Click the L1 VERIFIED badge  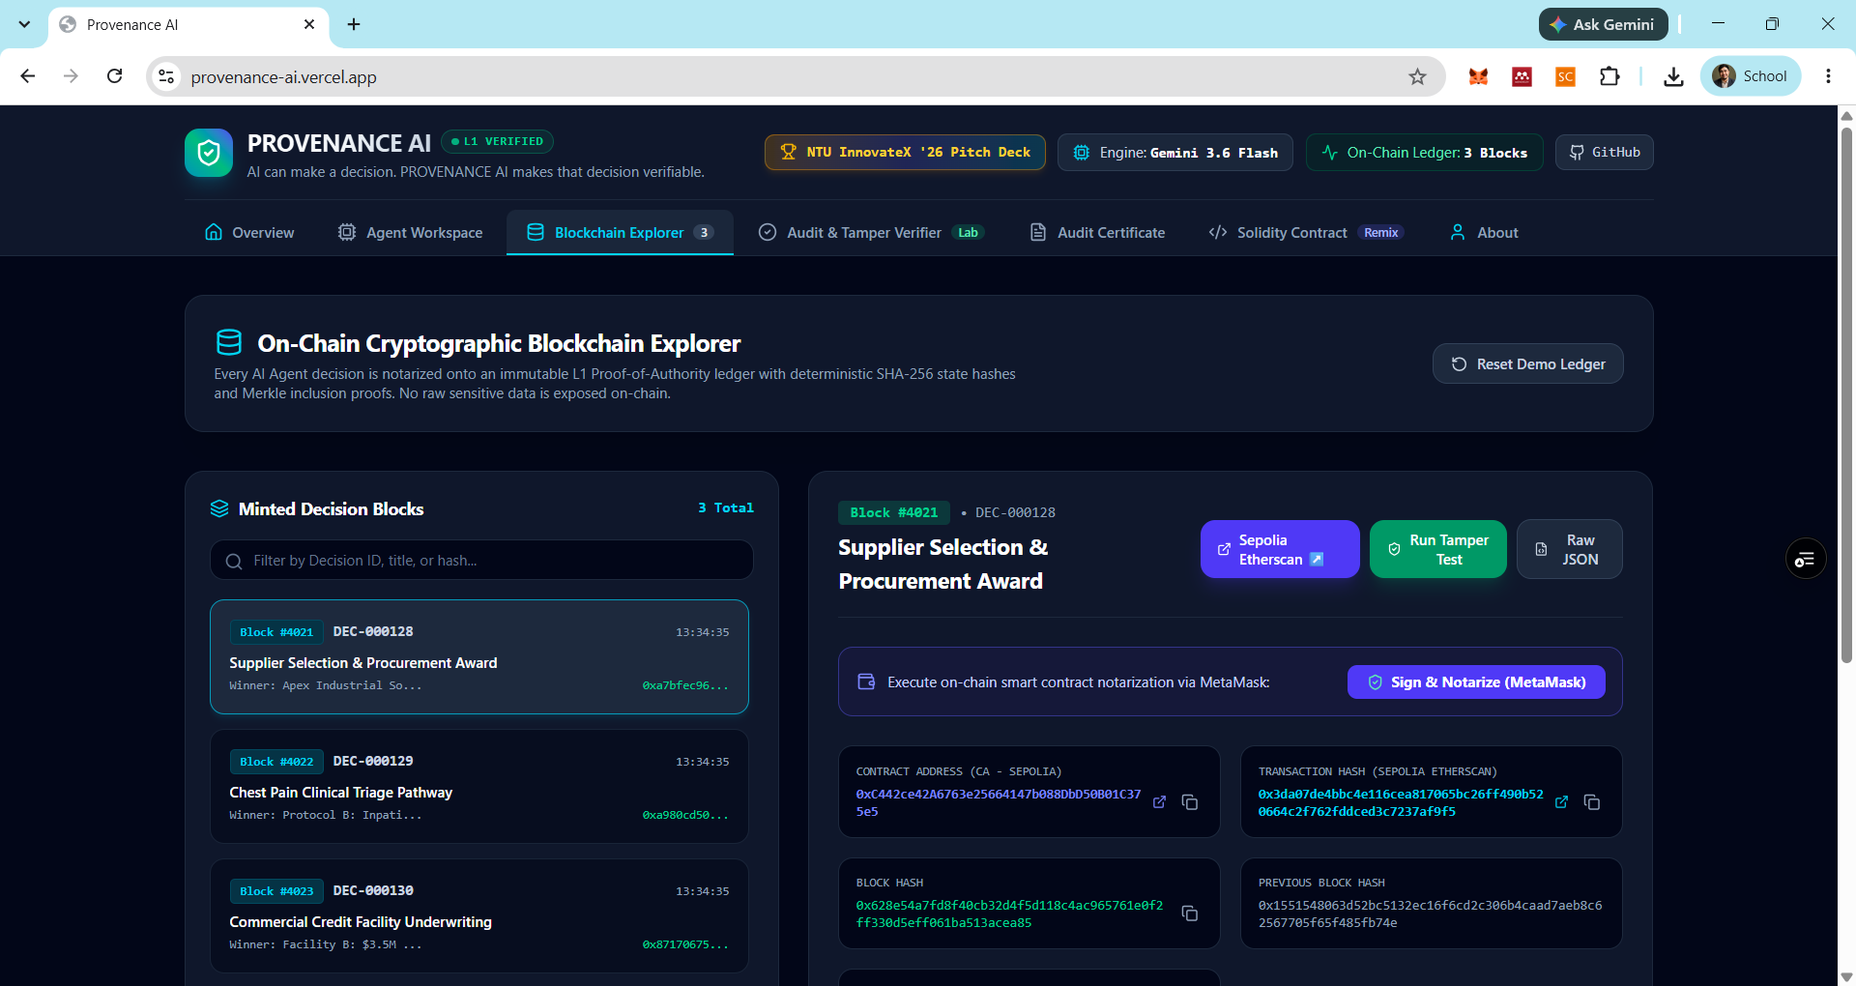tap(498, 141)
